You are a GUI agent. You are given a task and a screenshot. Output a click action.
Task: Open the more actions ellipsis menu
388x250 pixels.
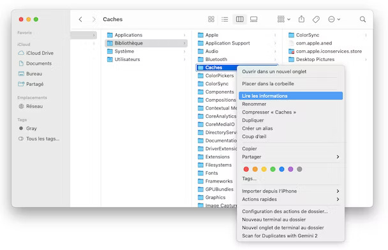tap(334, 19)
